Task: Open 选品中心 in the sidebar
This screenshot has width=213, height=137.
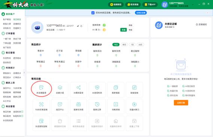Action: click(7, 88)
